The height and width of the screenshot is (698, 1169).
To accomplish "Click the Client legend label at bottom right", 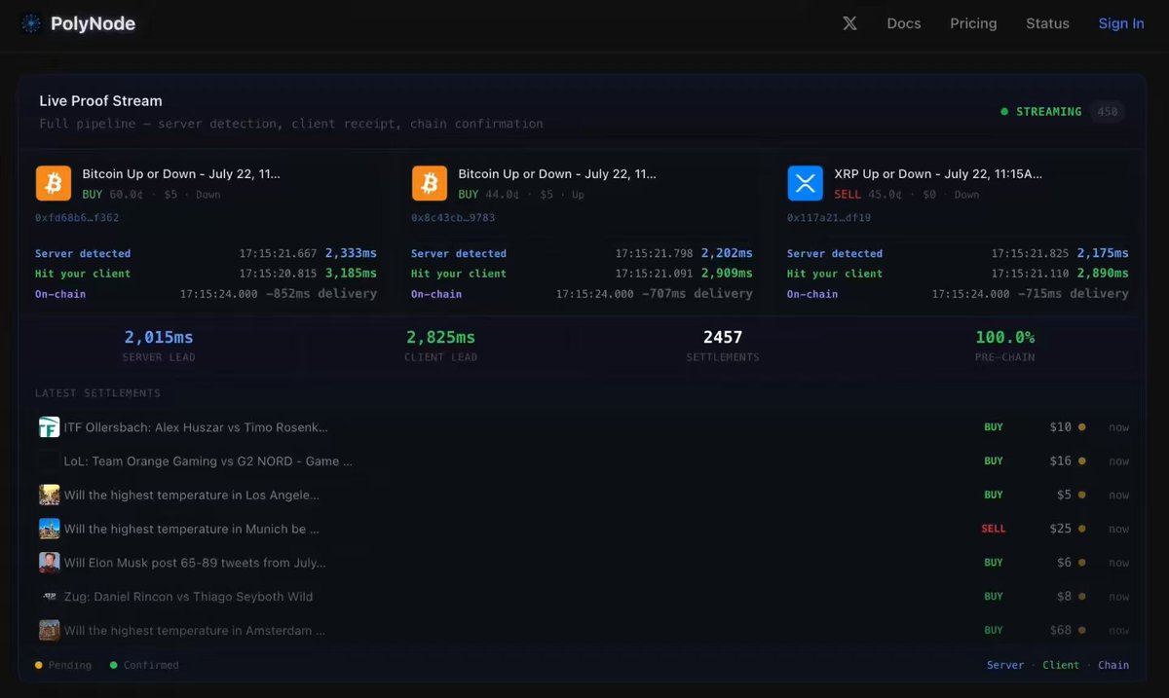I will (1061, 665).
